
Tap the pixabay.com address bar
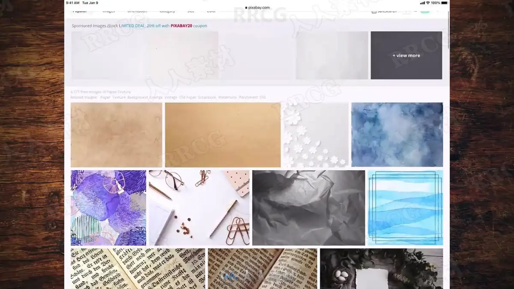[257, 7]
